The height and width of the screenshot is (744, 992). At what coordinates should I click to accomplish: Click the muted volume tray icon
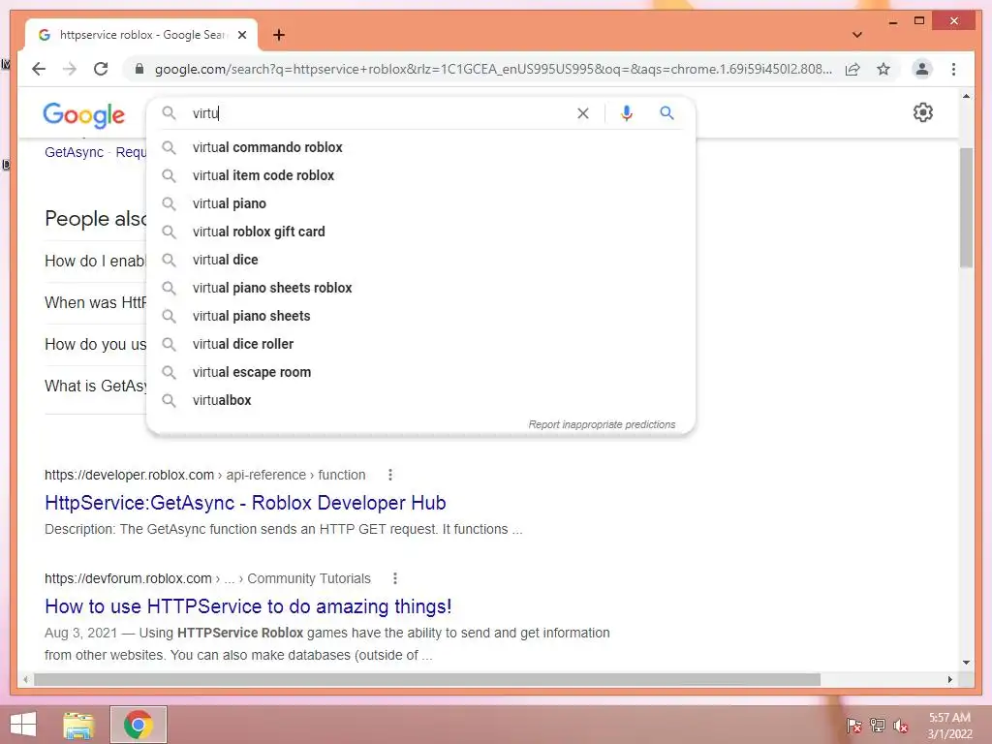(x=900, y=726)
